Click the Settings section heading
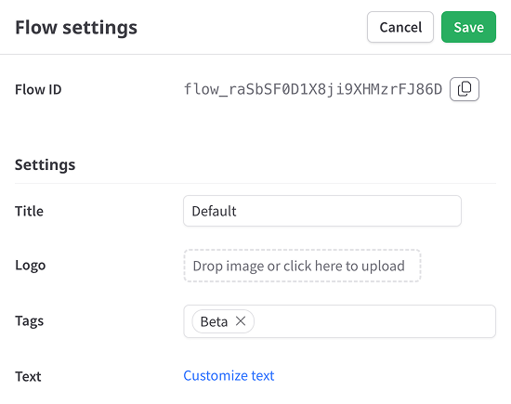The height and width of the screenshot is (404, 511). pos(45,165)
